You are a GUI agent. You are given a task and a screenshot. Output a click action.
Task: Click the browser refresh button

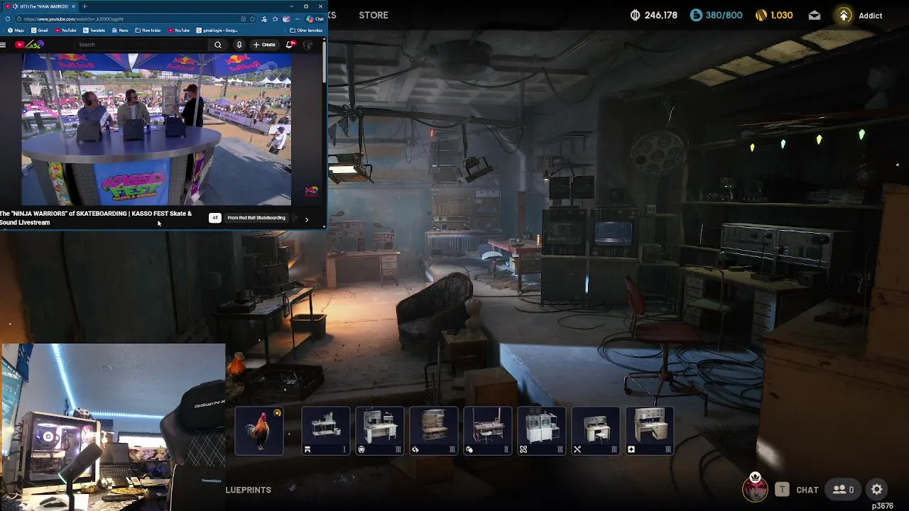(x=8, y=19)
